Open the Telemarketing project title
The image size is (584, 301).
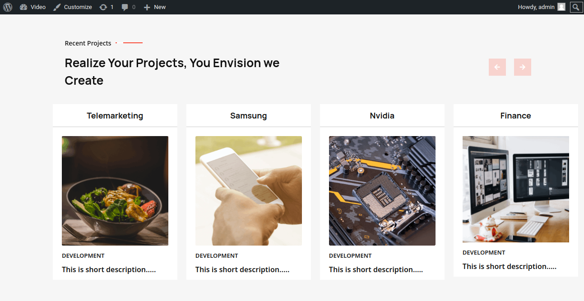click(115, 116)
